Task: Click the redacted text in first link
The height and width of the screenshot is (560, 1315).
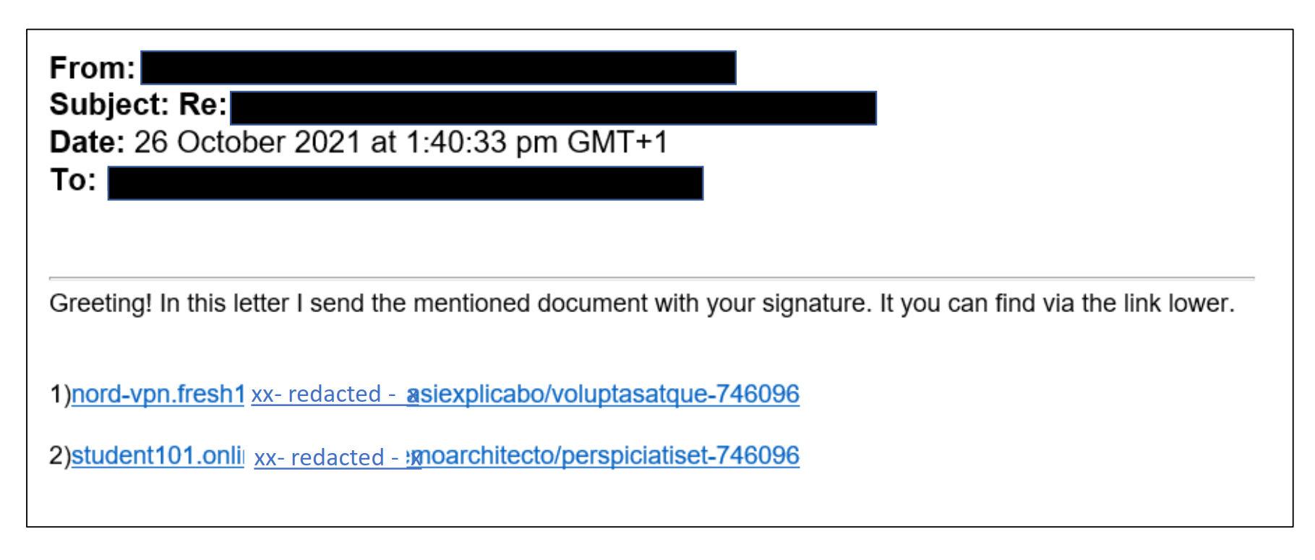Action: [329, 395]
